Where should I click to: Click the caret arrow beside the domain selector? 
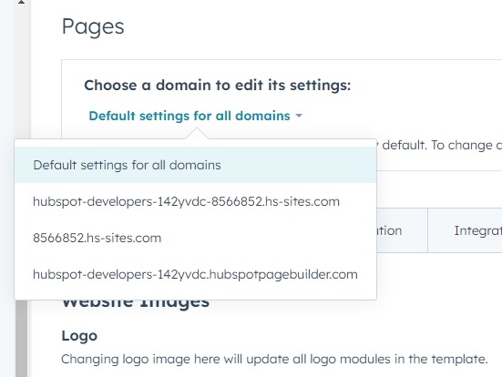[299, 116]
